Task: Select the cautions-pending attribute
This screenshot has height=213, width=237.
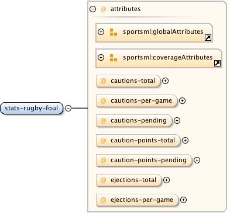Action: [x=134, y=121]
